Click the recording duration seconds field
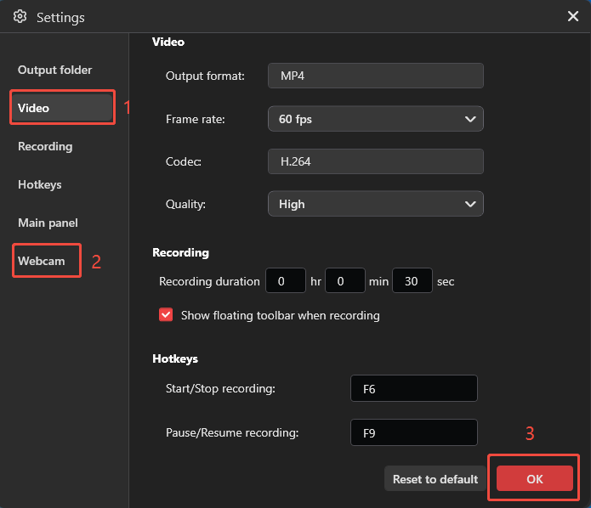The width and height of the screenshot is (591, 508). 412,280
